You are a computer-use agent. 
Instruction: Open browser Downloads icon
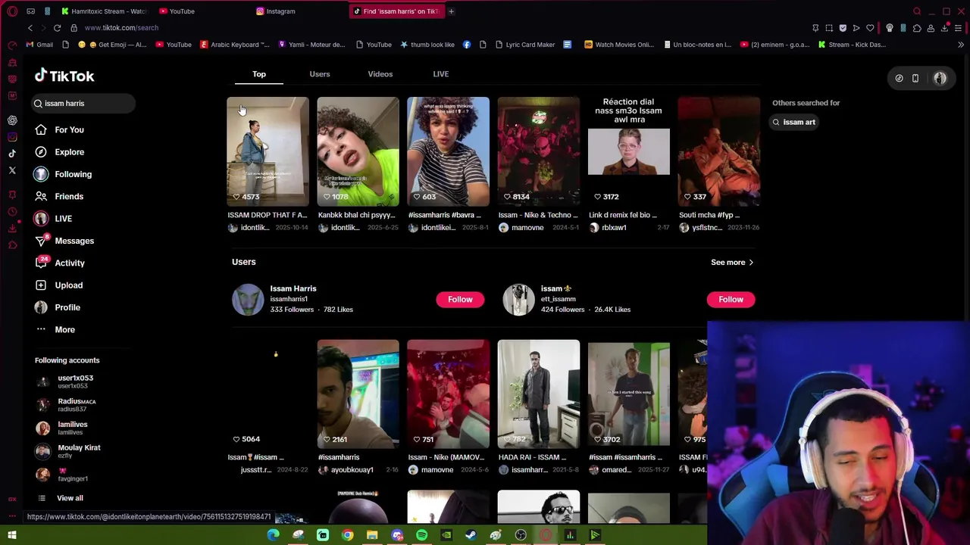pos(945,28)
